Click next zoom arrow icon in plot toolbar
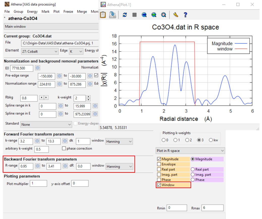Screen dimensions: 262x219 point(154,15)
